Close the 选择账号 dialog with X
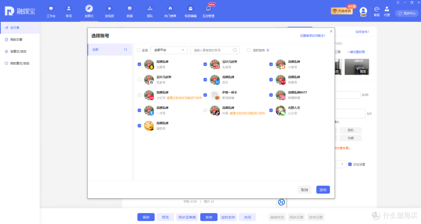421x224 pixels. pos(331,32)
